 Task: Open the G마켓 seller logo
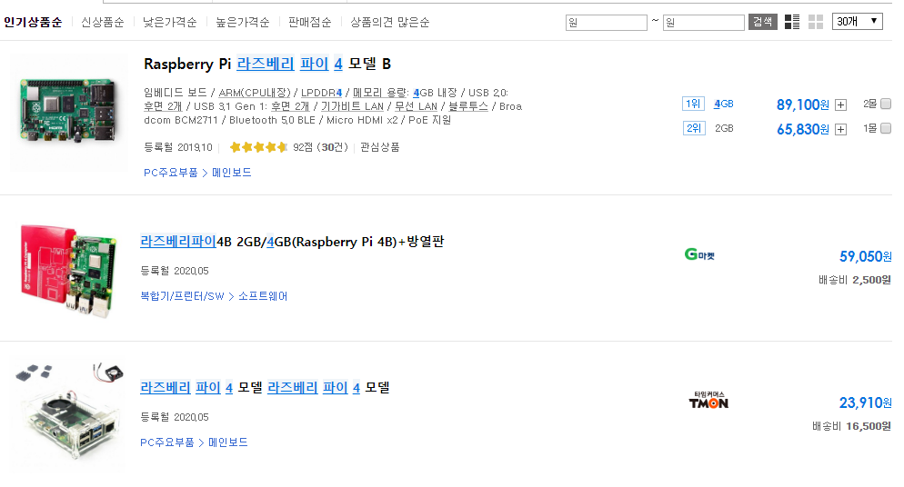coord(699,254)
